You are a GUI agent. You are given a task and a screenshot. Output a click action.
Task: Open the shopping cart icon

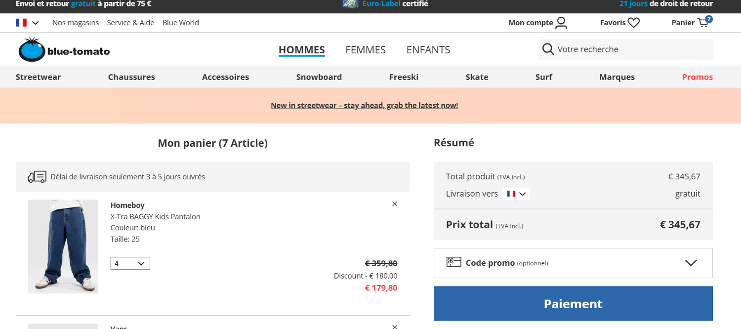coord(702,23)
